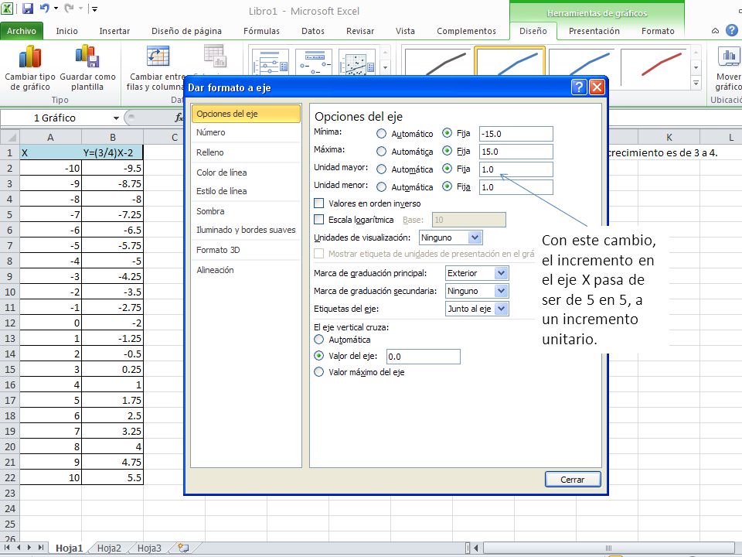The width and height of the screenshot is (742, 557).
Task: Click the insert new sheet tab icon
Action: [182, 548]
